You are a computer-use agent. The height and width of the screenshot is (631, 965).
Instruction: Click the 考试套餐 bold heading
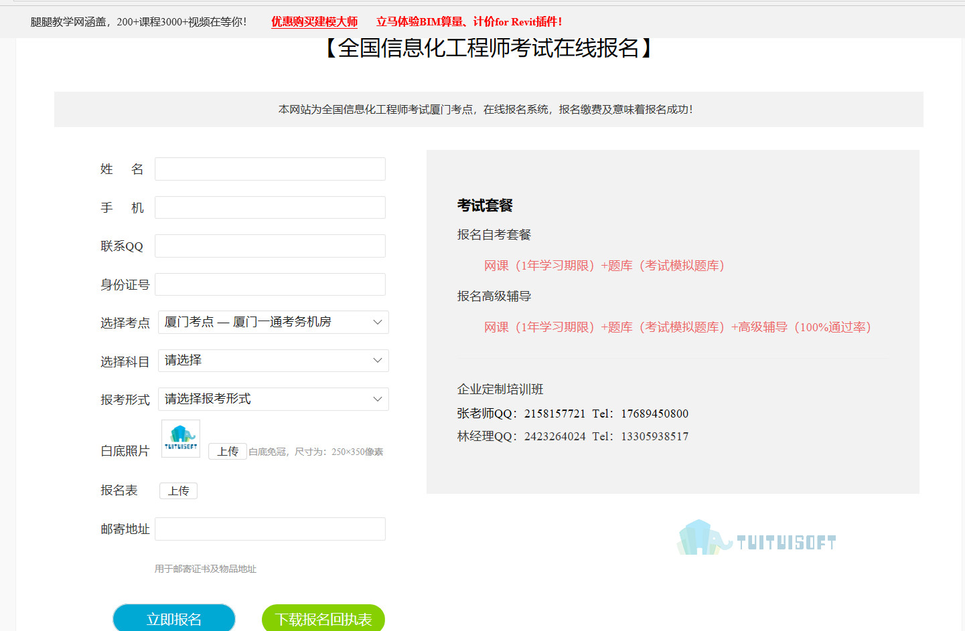point(485,205)
